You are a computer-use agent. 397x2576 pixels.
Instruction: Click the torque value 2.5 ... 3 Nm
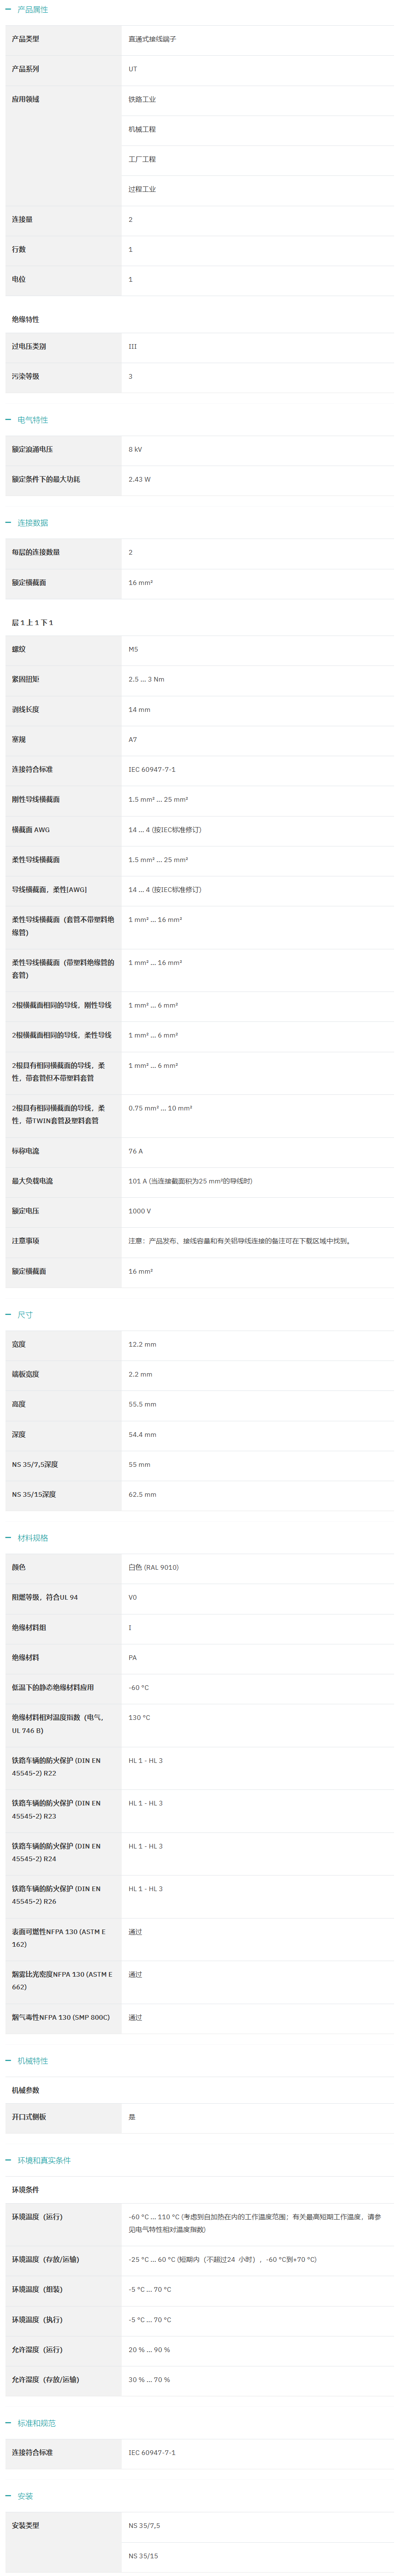[x=147, y=679]
